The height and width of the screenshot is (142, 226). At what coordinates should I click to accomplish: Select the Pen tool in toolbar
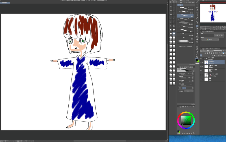click(197, 20)
